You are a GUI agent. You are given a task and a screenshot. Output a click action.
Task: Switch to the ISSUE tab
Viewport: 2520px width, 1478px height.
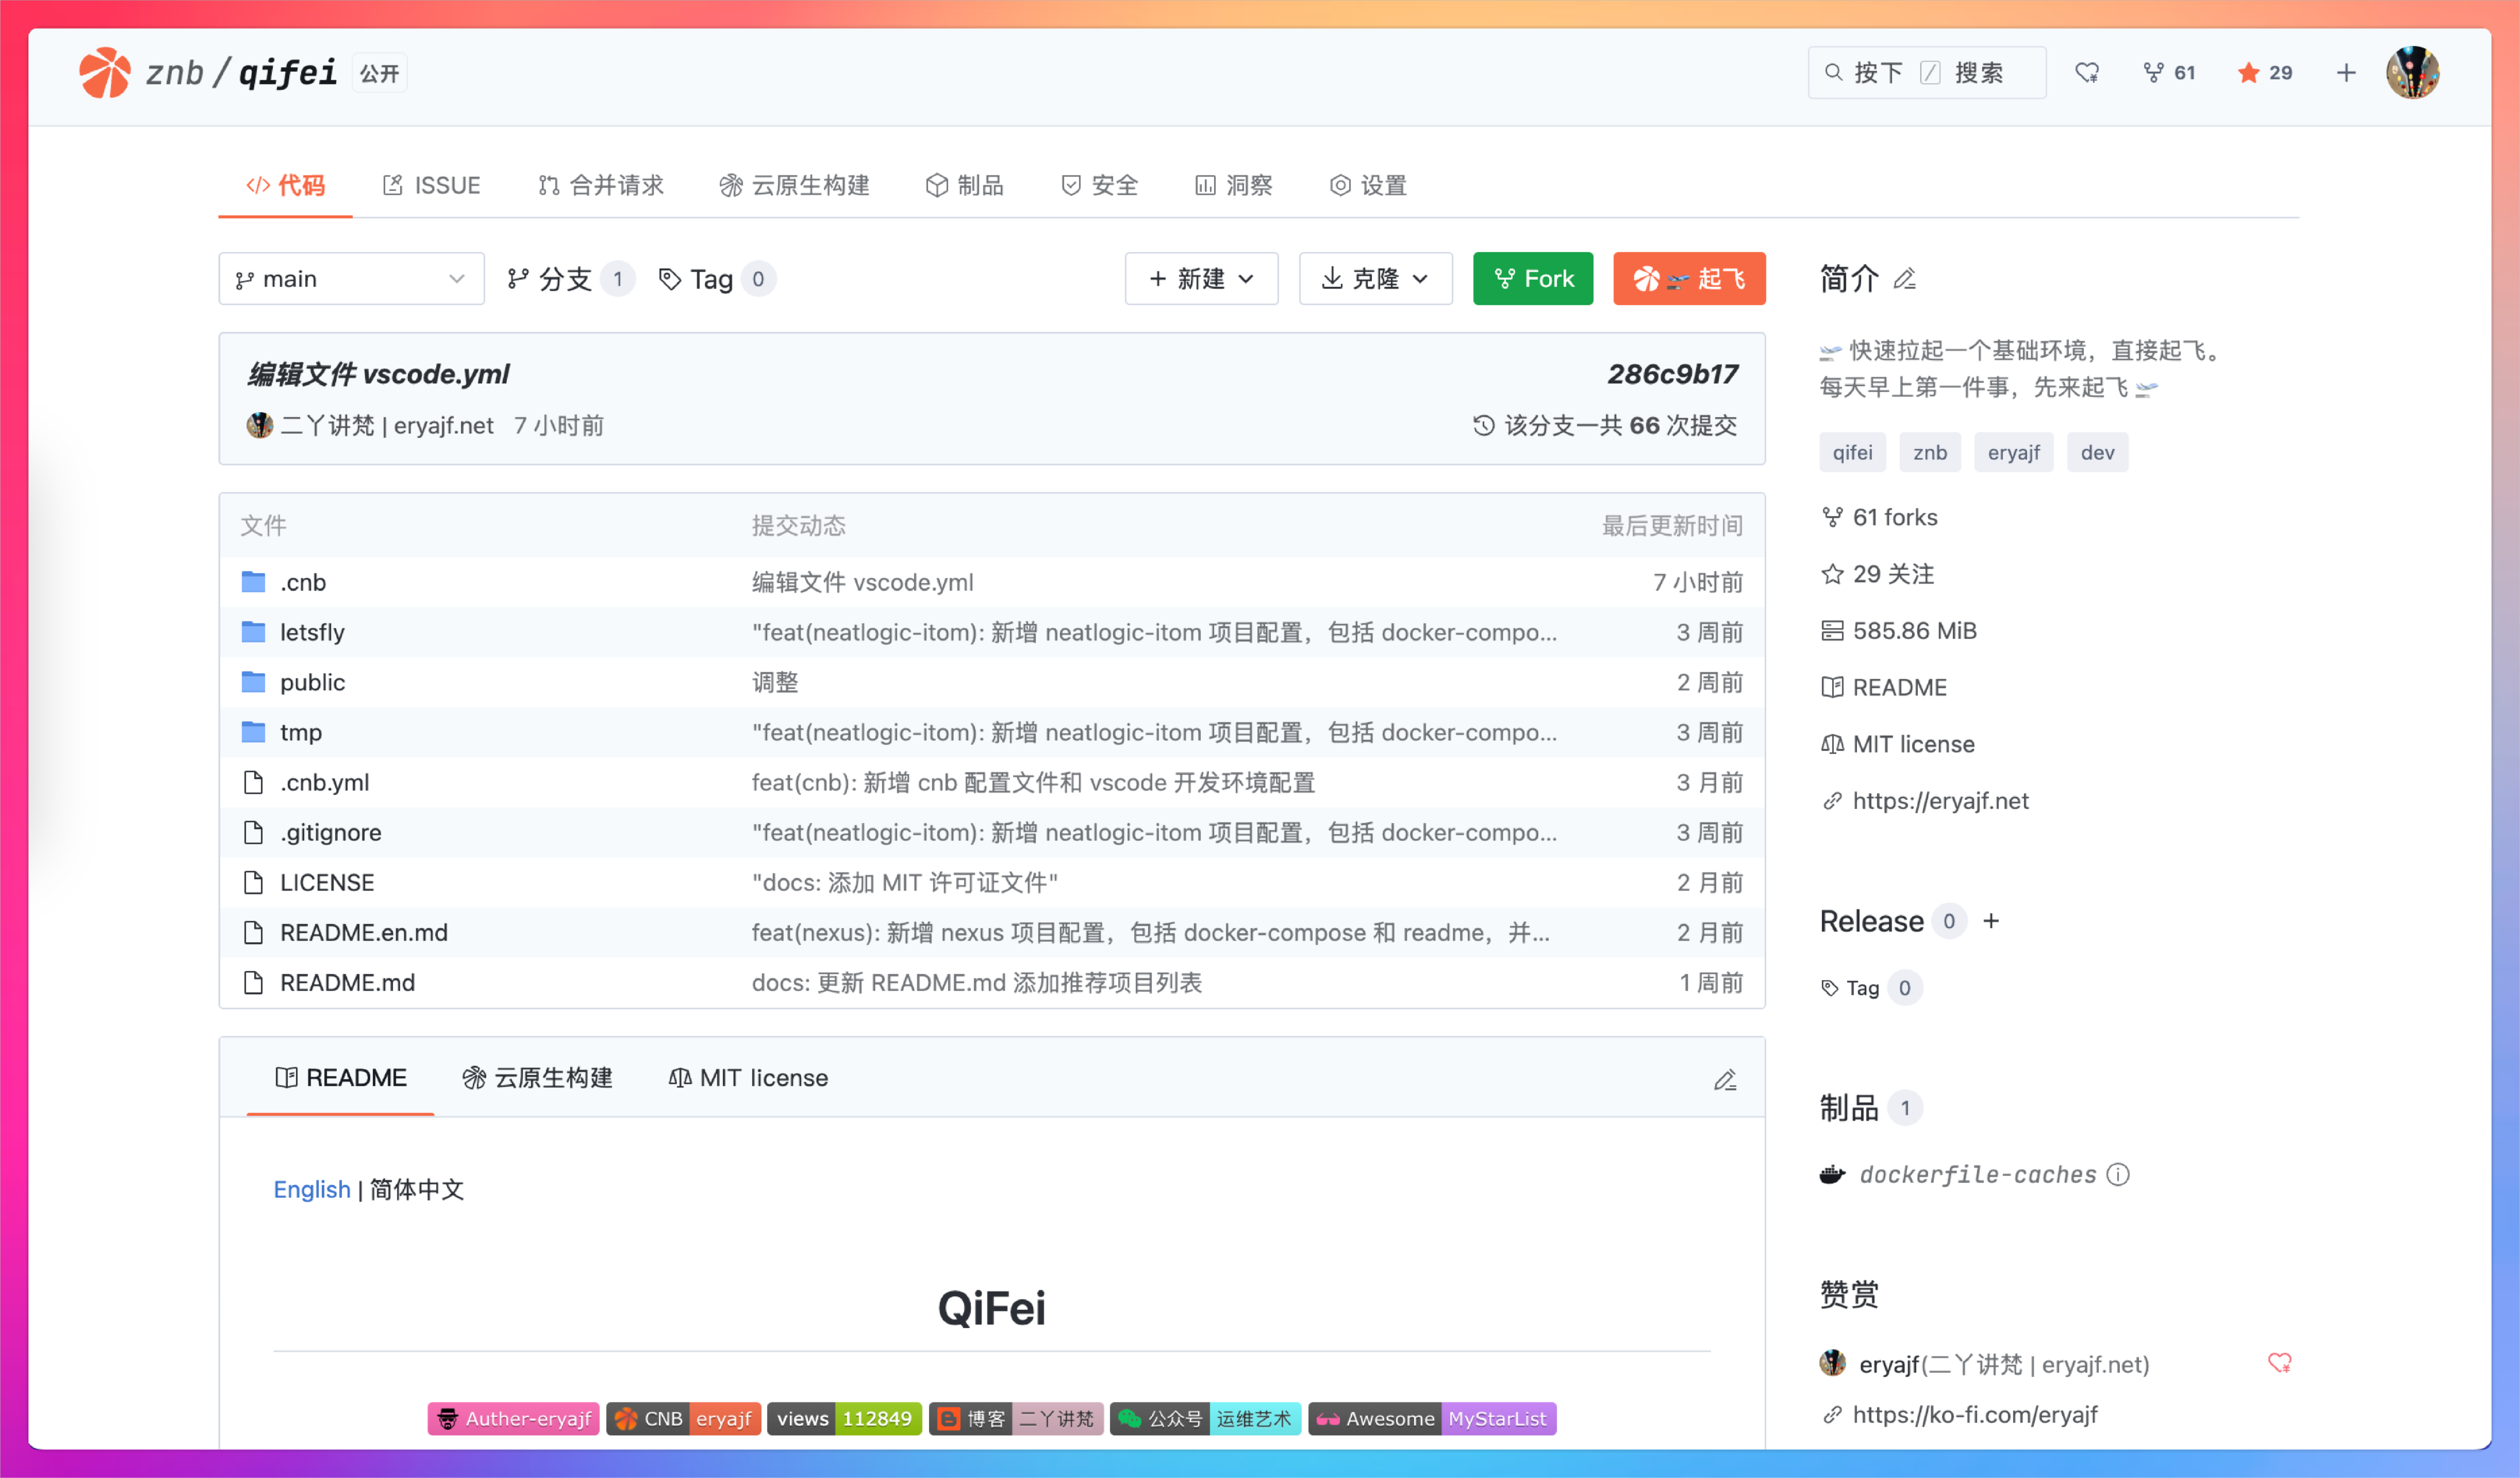(432, 186)
